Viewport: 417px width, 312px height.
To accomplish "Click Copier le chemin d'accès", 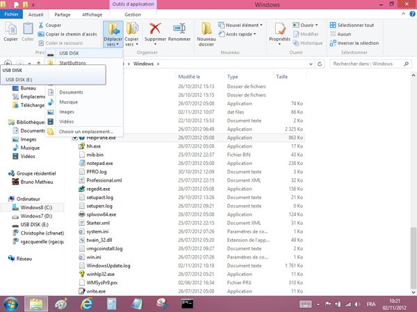I will 67,34.
